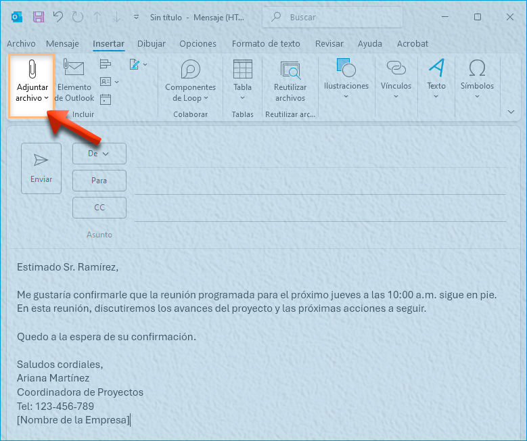This screenshot has height=441, width=527.
Task: Click the save icon in title bar
Action: 39,17
